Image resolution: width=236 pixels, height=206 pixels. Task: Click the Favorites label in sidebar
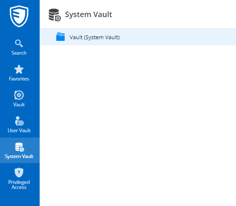(19, 79)
